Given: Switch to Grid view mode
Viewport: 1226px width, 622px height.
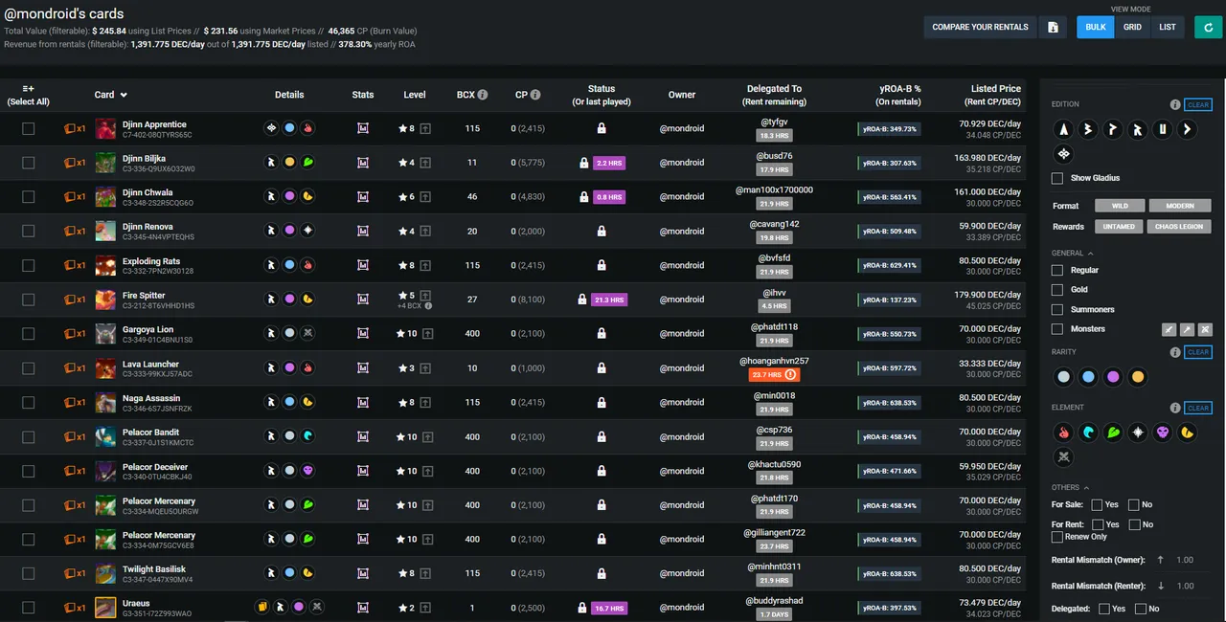Looking at the screenshot, I should point(1132,27).
